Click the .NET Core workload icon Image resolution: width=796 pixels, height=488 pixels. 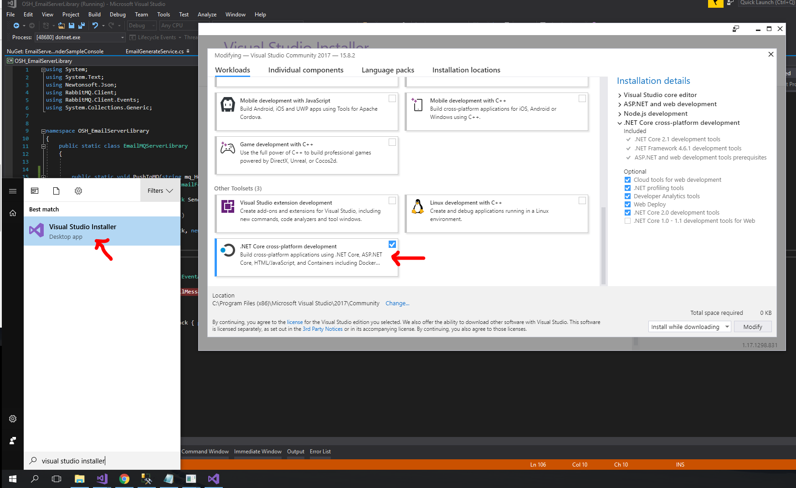tap(228, 250)
